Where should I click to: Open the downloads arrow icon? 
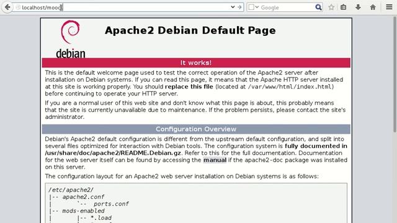click(x=358, y=7)
